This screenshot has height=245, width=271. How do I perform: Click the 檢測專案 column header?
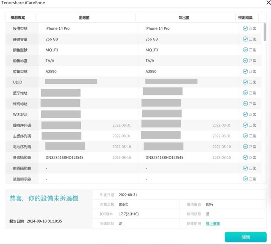[x=19, y=17]
